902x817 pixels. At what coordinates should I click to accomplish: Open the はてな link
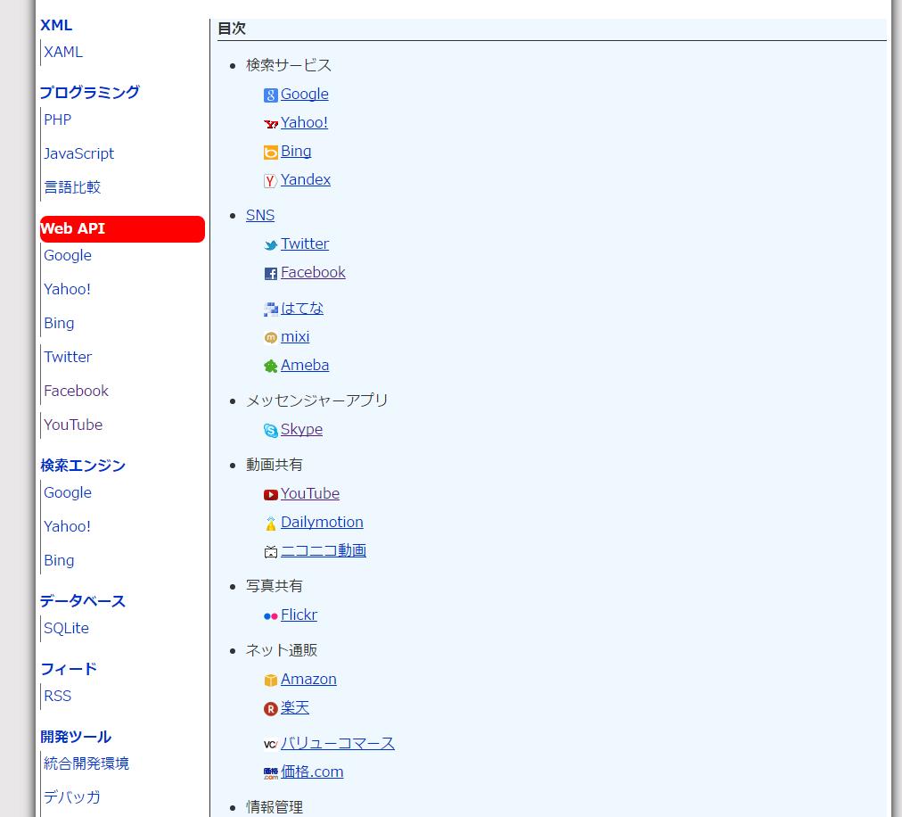click(x=302, y=308)
